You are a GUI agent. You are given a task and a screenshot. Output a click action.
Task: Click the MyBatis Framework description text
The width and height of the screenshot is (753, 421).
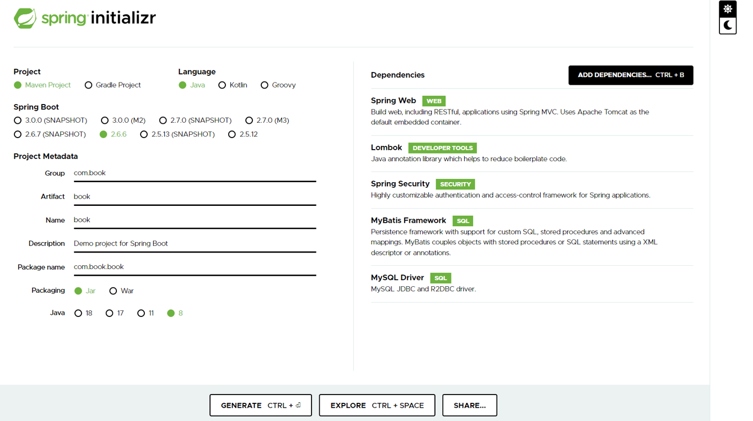(x=514, y=243)
